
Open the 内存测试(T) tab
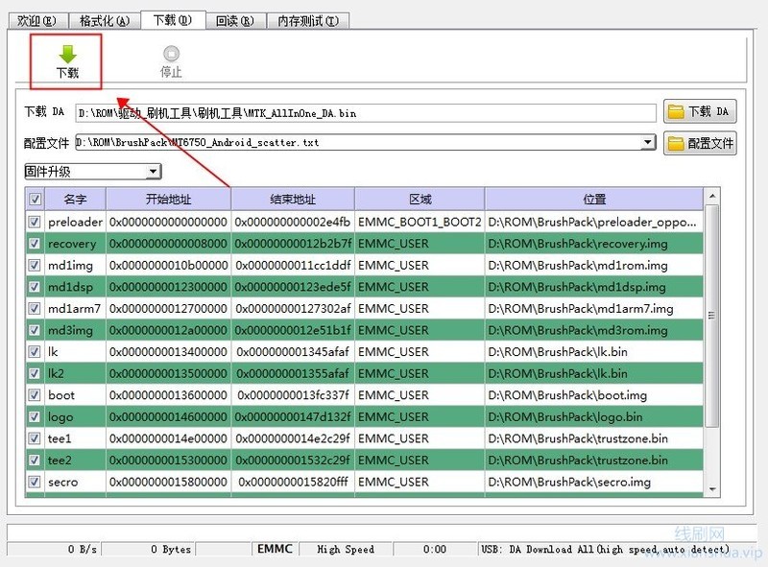pos(307,21)
